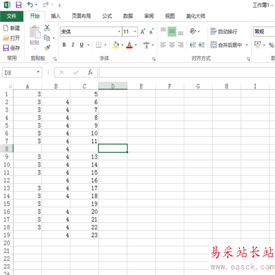The image size is (275, 275).
Task: Toggle underline formatting
Action: 82,45
